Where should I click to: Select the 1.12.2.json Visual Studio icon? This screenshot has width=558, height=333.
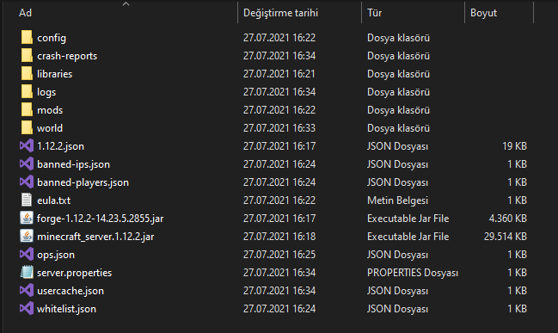pyautogui.click(x=27, y=146)
